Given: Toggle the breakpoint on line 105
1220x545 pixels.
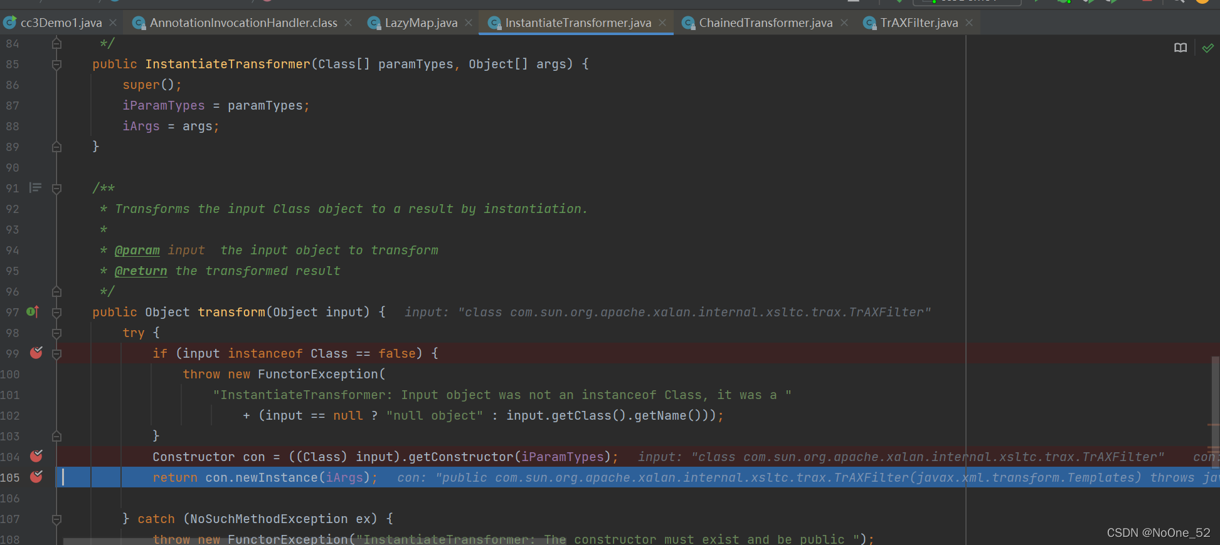Looking at the screenshot, I should (36, 477).
